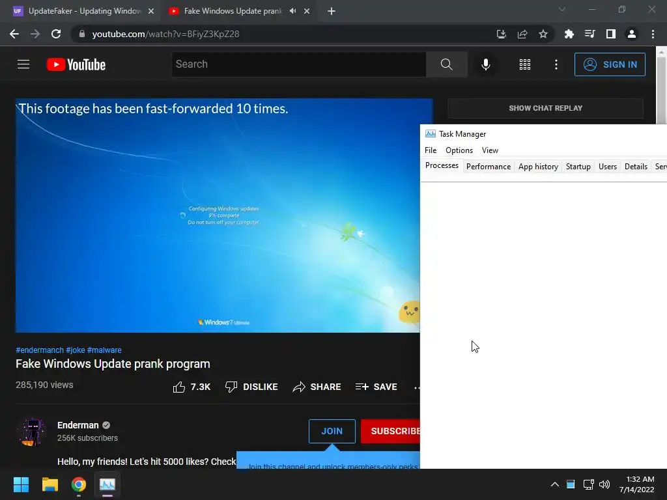
Task: Click the SAVE button
Action: pyautogui.click(x=376, y=387)
